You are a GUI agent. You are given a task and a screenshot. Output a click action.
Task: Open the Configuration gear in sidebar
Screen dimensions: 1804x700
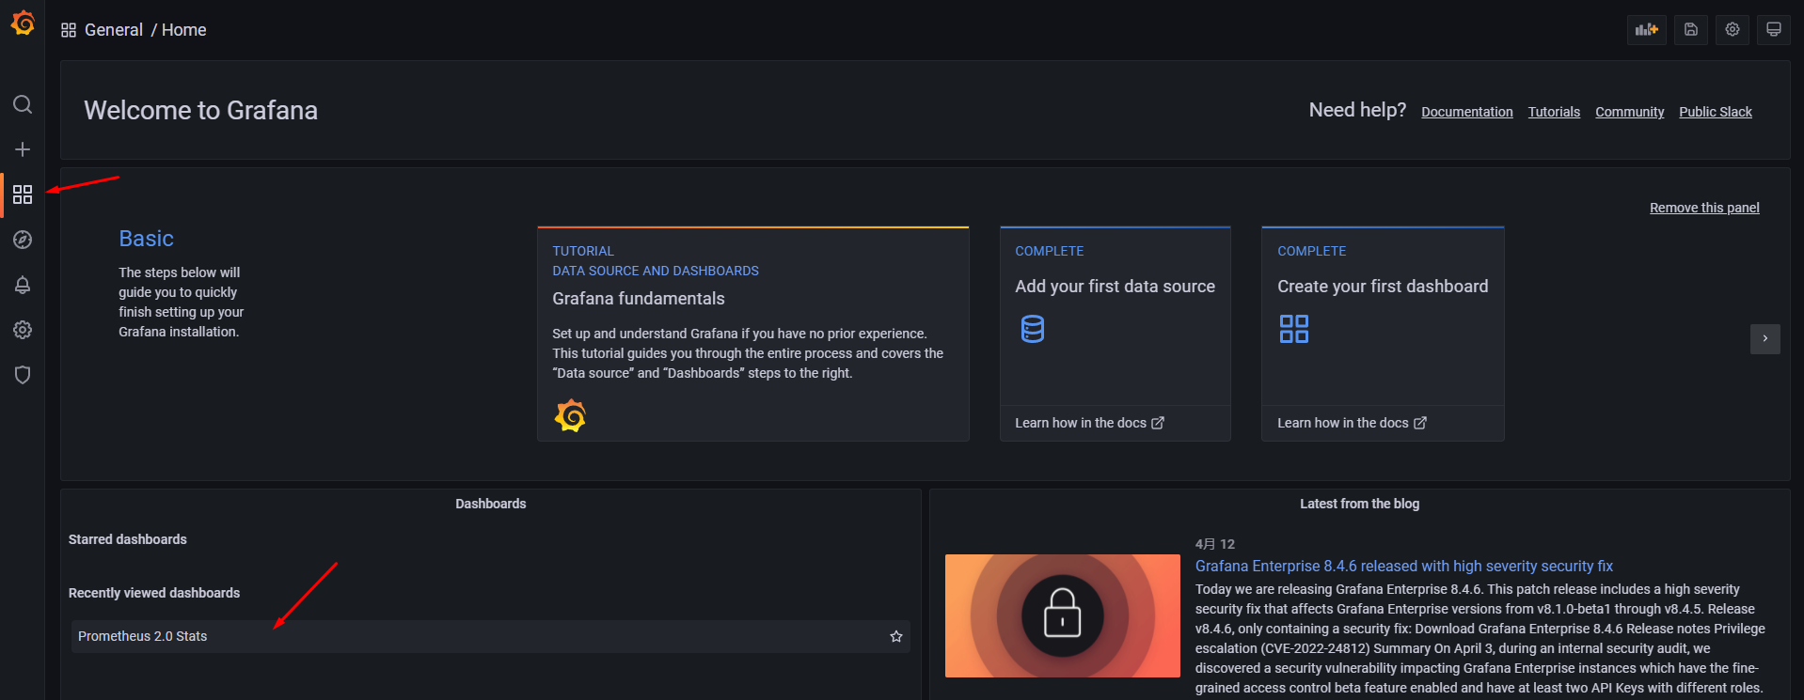(x=23, y=330)
